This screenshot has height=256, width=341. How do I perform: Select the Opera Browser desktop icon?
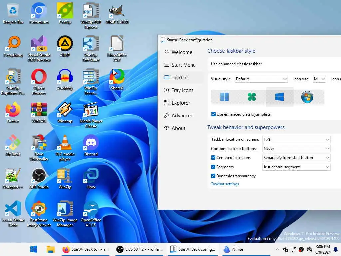coord(39,82)
